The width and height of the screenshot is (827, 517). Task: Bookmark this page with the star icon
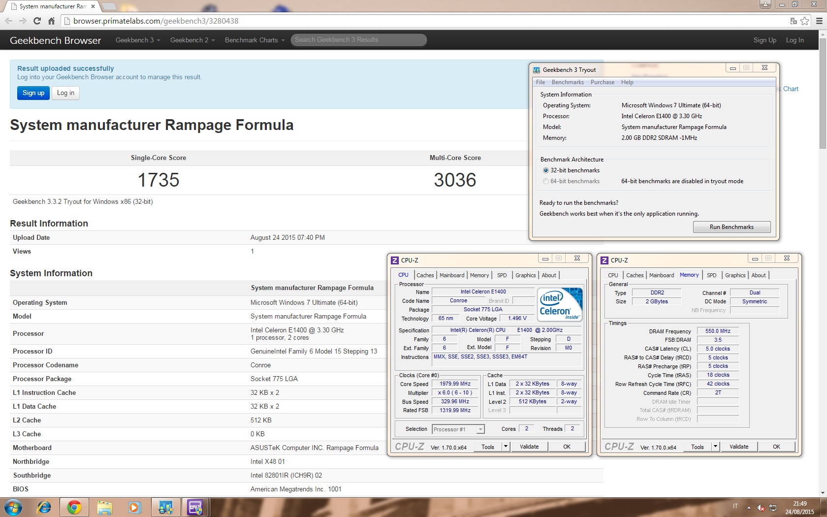click(x=804, y=21)
